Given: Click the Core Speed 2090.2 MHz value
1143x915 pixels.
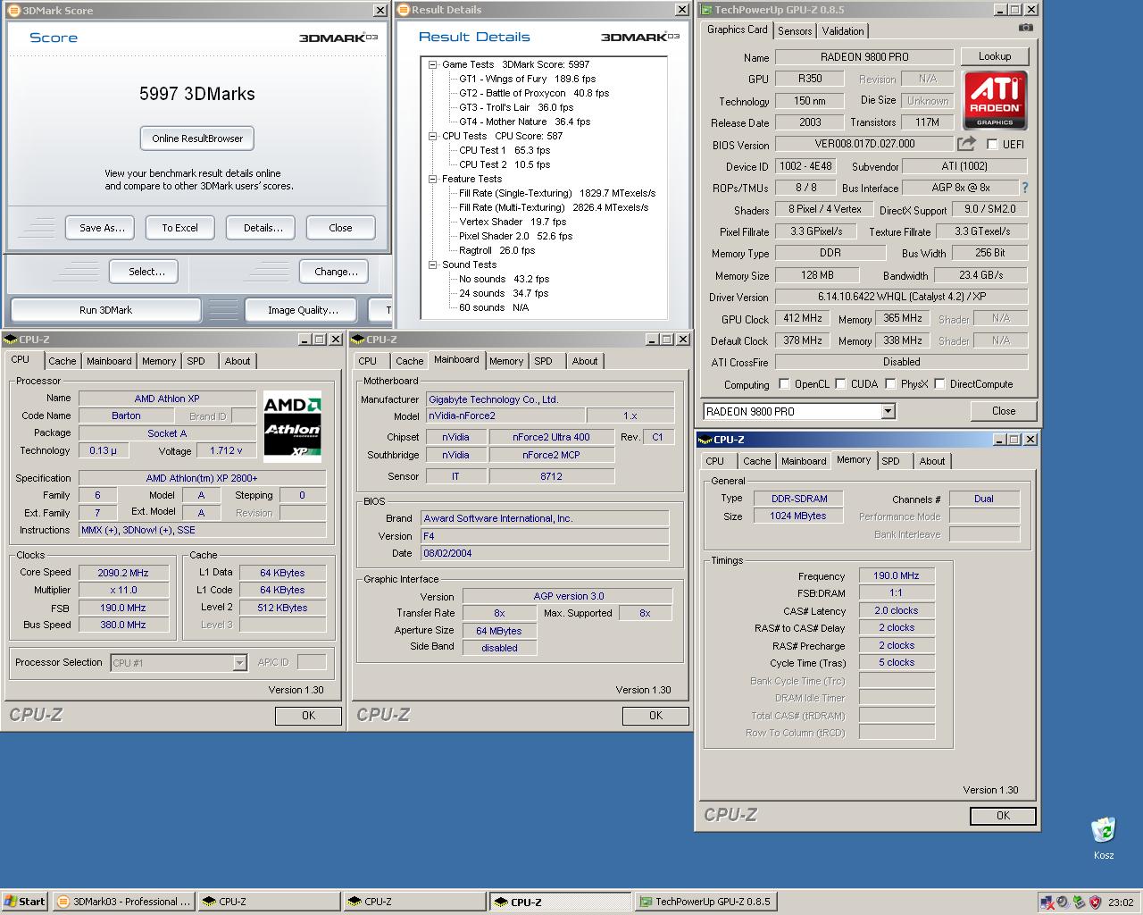Looking at the screenshot, I should (123, 573).
